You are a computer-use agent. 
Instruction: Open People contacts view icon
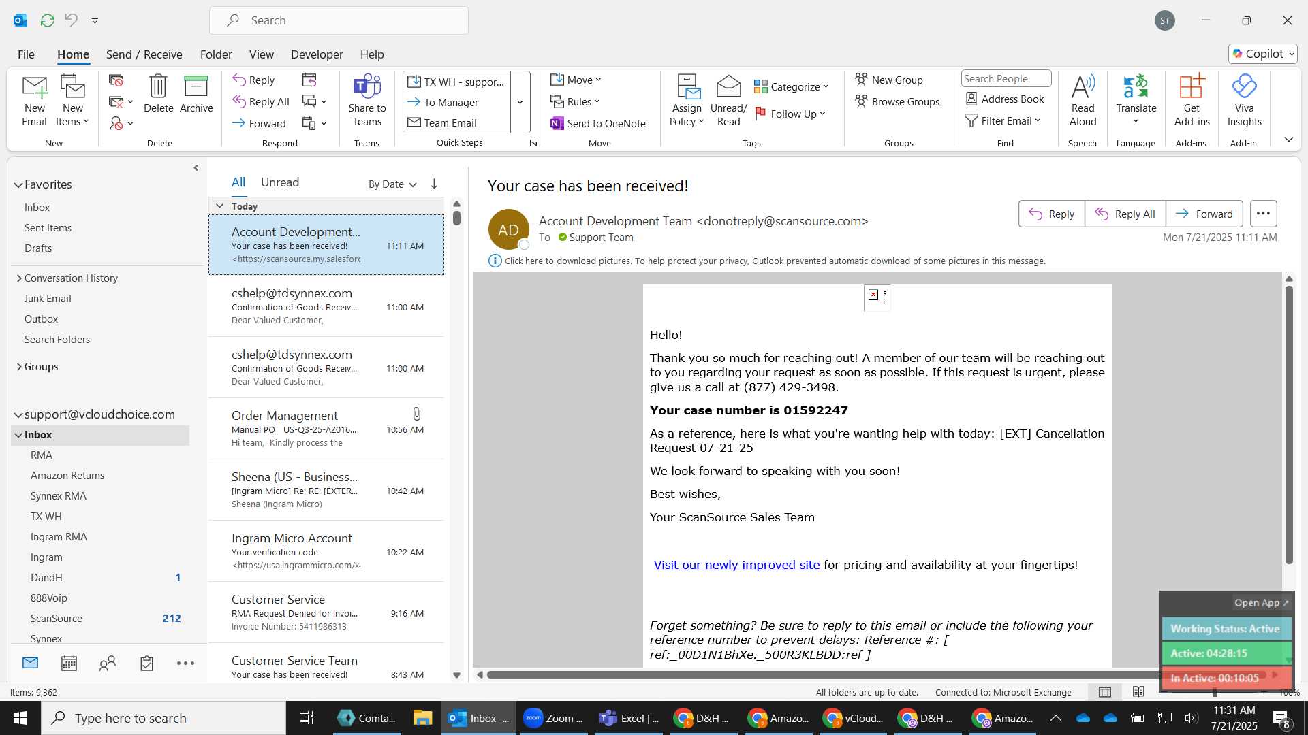point(108,664)
